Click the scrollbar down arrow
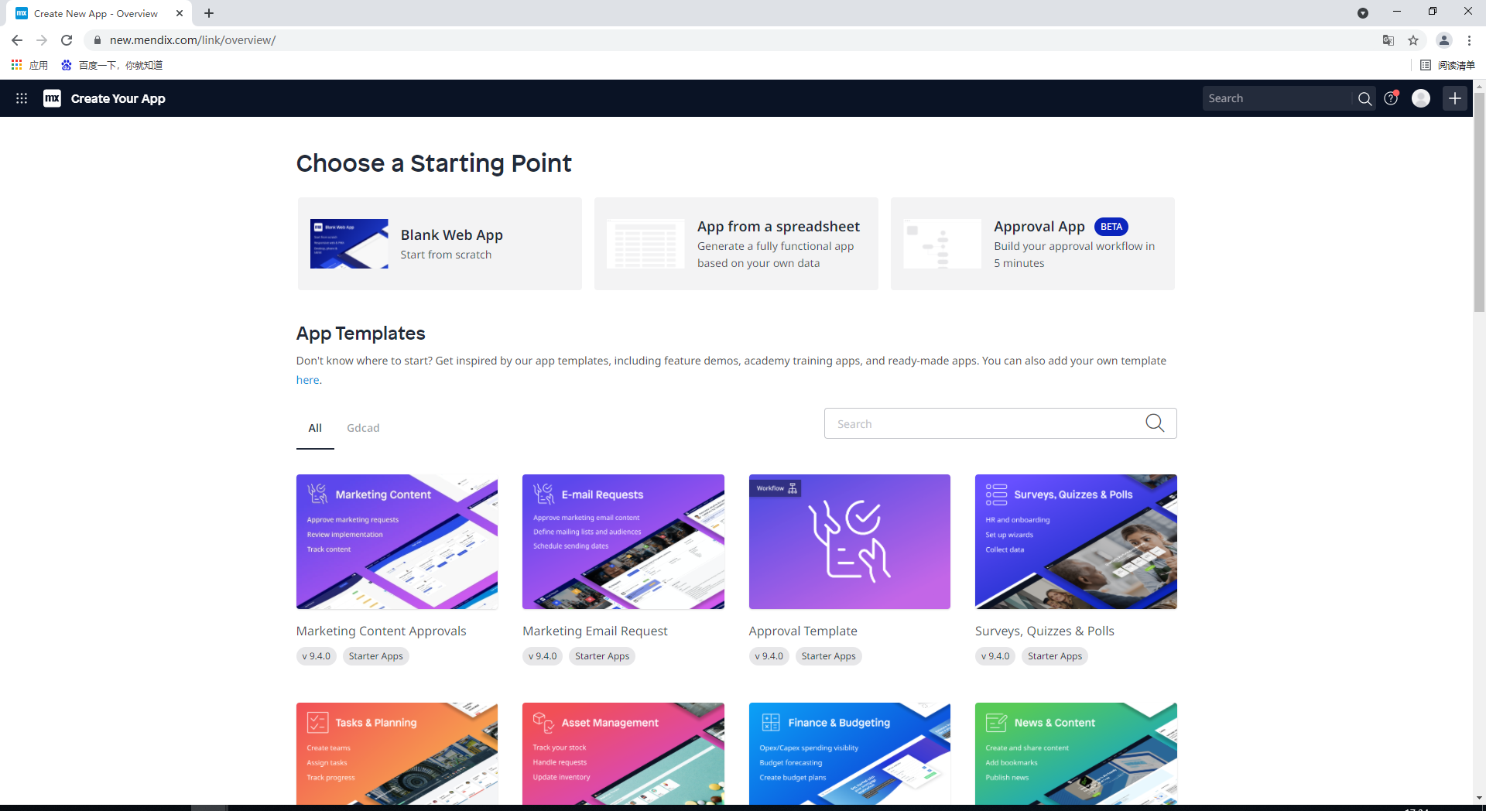The height and width of the screenshot is (811, 1486). tap(1479, 798)
